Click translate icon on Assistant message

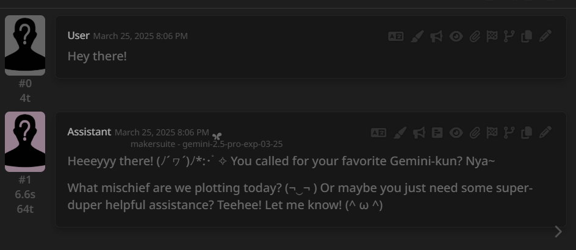click(x=378, y=132)
